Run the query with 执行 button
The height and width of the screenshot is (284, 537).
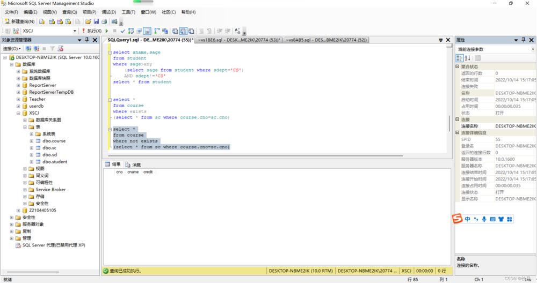pyautogui.click(x=92, y=31)
